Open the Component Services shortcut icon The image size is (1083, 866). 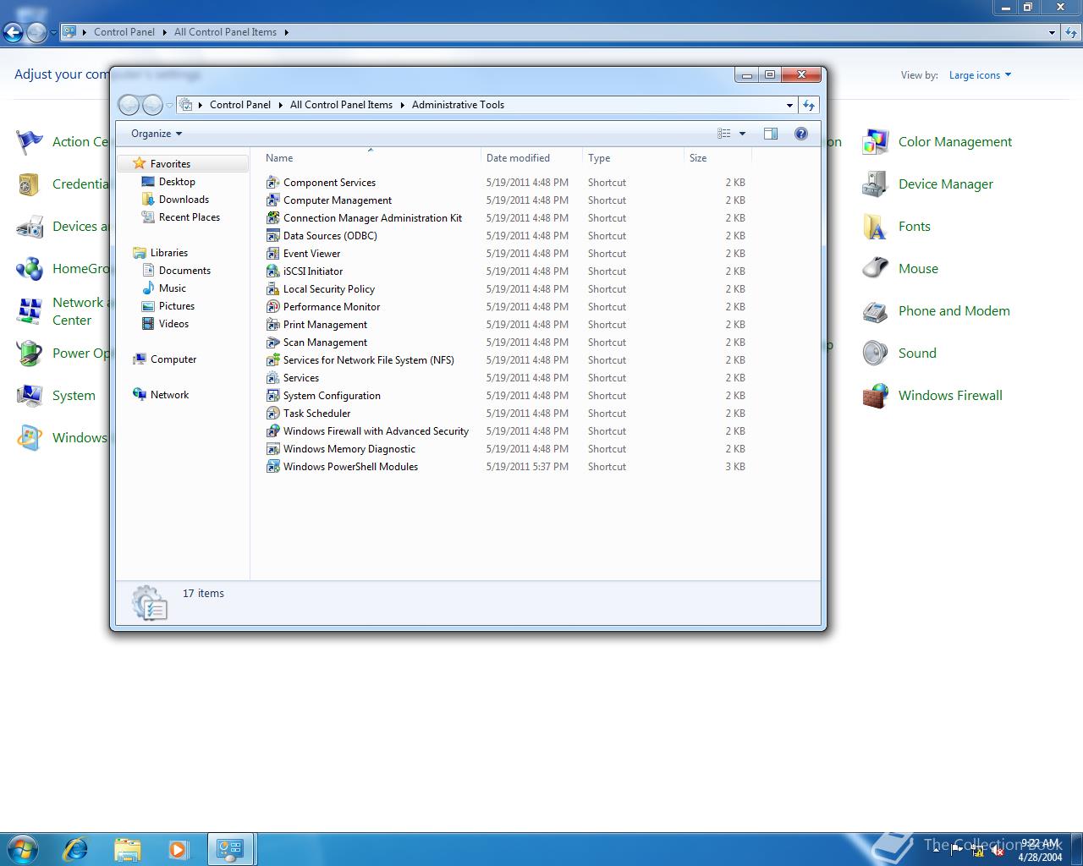pyautogui.click(x=272, y=183)
